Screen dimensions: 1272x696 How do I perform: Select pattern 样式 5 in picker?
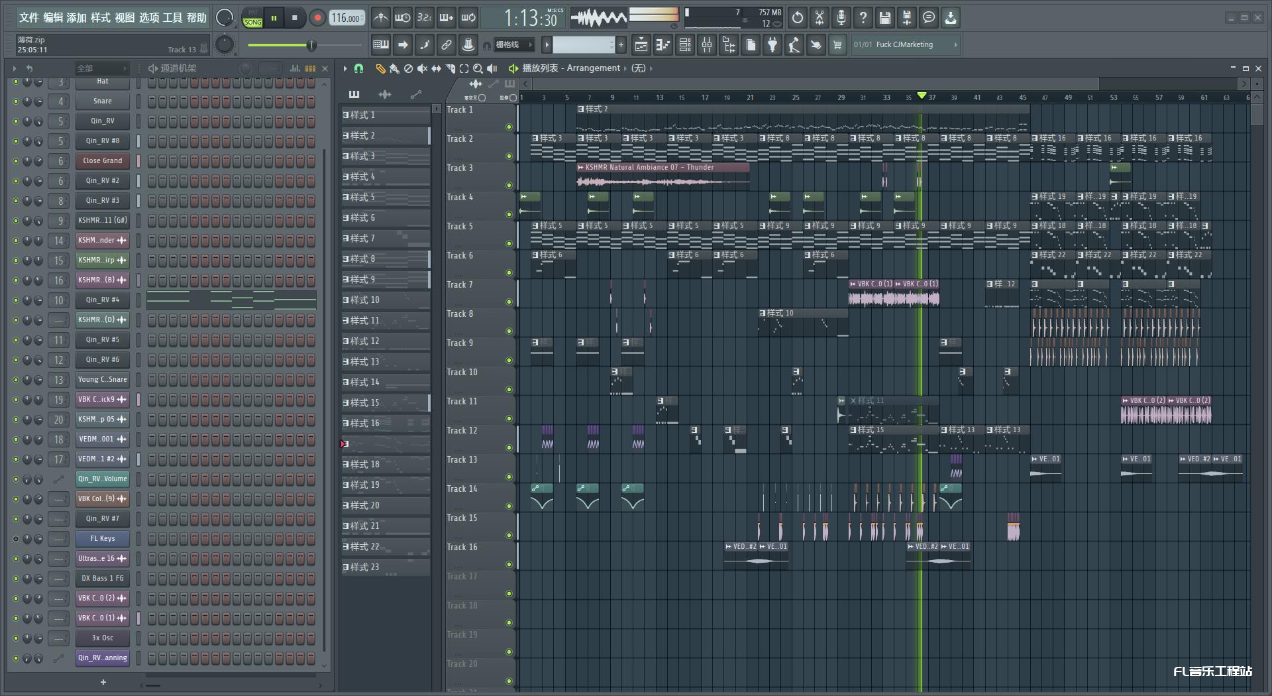(385, 198)
